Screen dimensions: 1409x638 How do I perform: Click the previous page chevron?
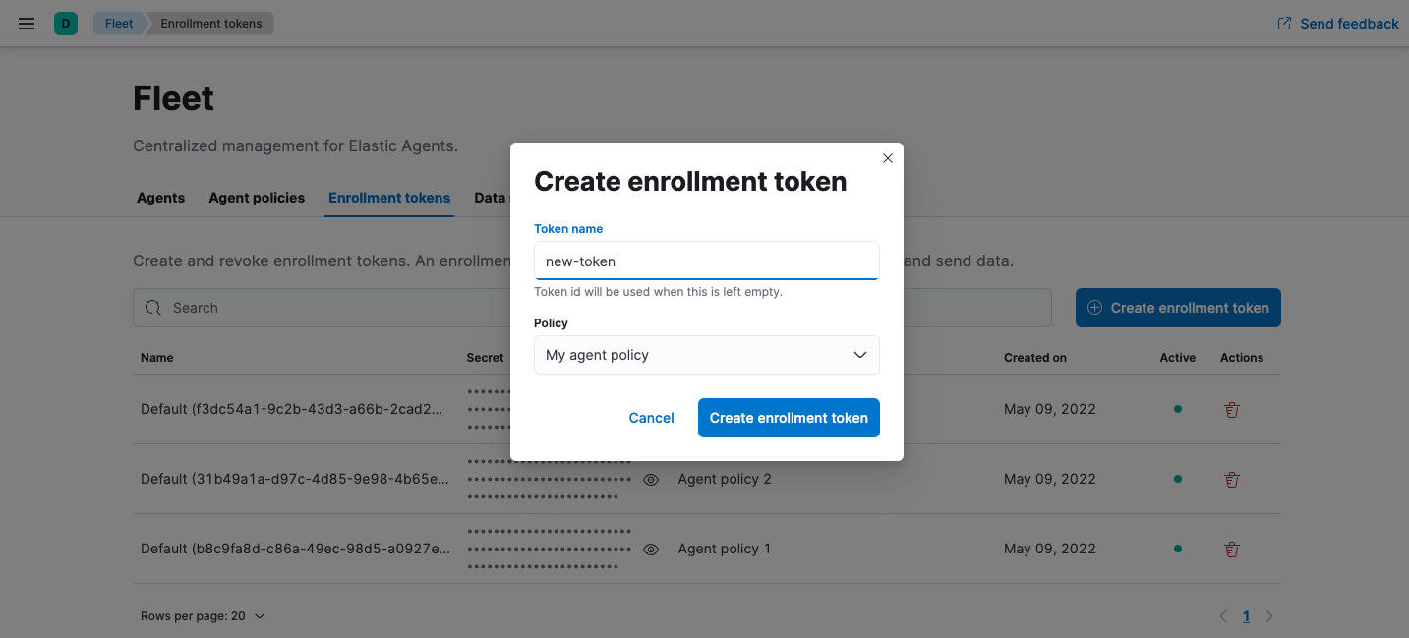1222,615
